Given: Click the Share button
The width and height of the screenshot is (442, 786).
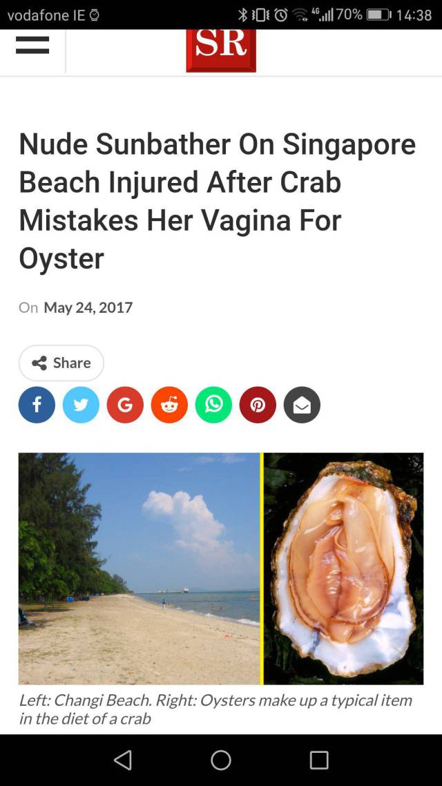Looking at the screenshot, I should (61, 363).
